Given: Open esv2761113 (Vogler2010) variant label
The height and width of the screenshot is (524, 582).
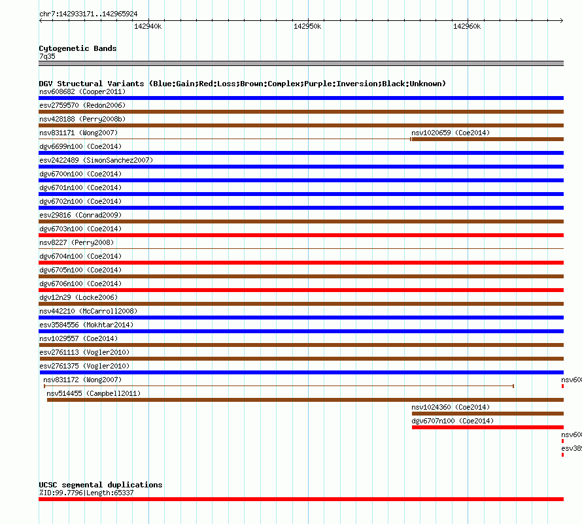Looking at the screenshot, I should pos(84,352).
